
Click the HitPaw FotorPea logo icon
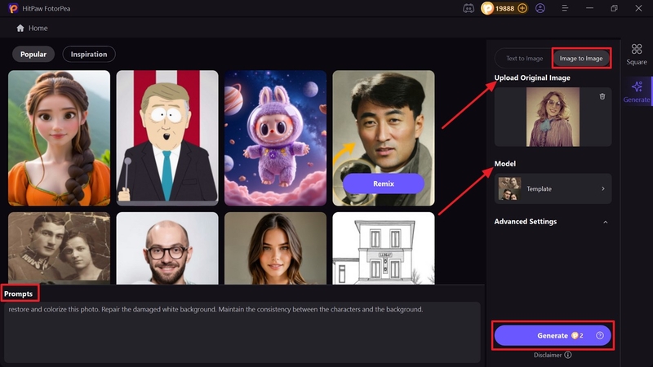[x=13, y=8]
